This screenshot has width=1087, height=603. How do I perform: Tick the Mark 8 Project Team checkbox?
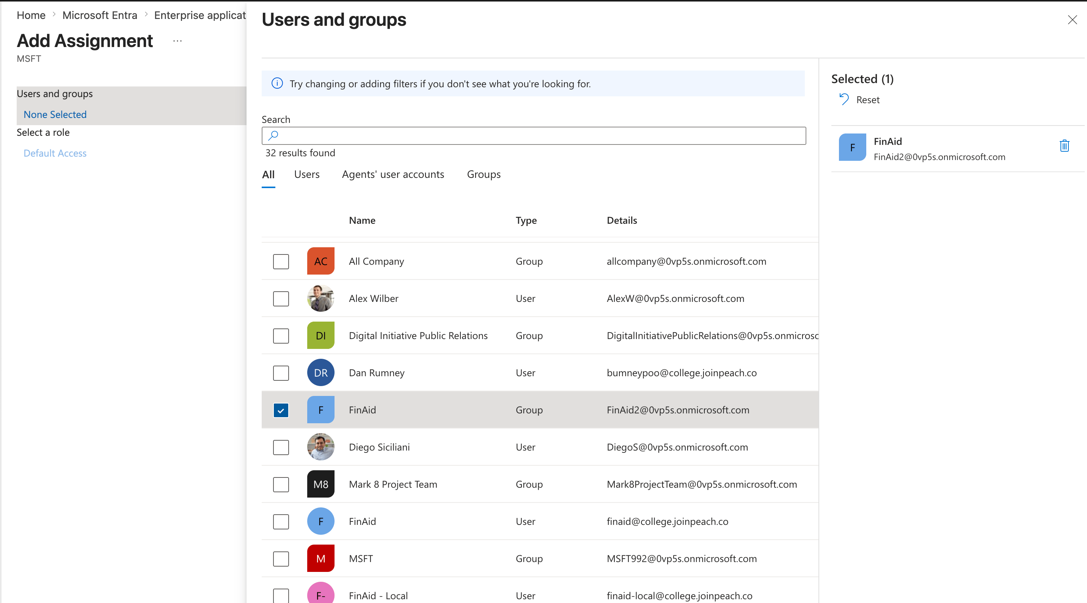pyautogui.click(x=281, y=484)
